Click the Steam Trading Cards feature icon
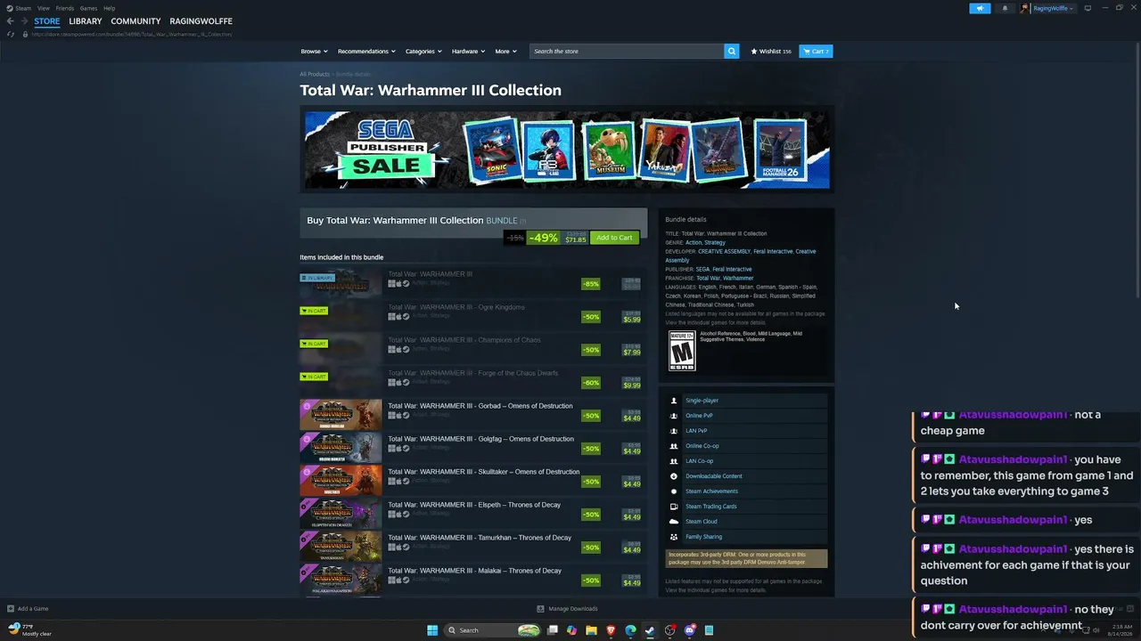This screenshot has width=1141, height=641. coord(674,507)
